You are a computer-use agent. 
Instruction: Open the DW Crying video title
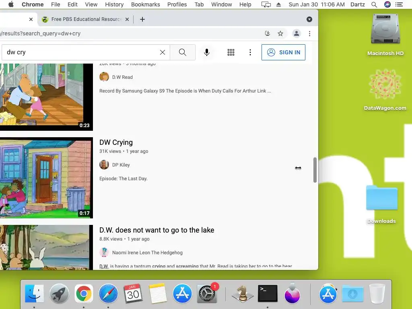click(x=116, y=142)
